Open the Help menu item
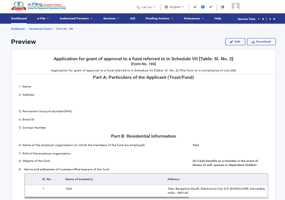This screenshot has width=285, height=200. click(218, 19)
